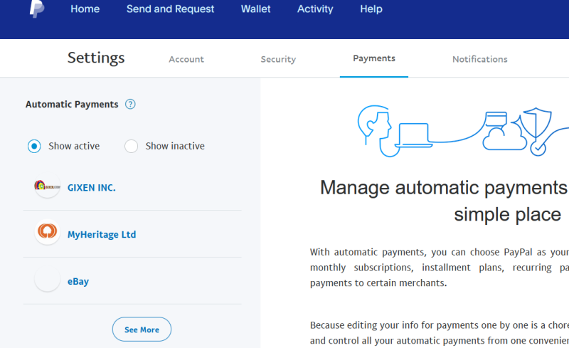Open Automatic Payments help question mark icon
Image resolution: width=569 pixels, height=348 pixels.
[x=130, y=104]
